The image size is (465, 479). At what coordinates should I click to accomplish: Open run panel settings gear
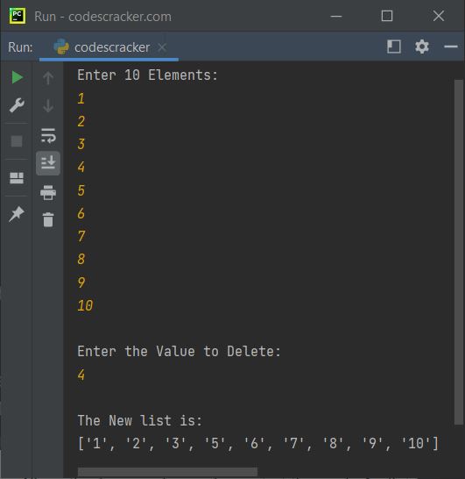coord(422,46)
